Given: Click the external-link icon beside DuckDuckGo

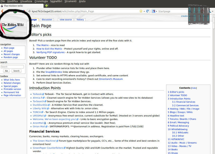Looking at the screenshot, I should (x=49, y=105).
